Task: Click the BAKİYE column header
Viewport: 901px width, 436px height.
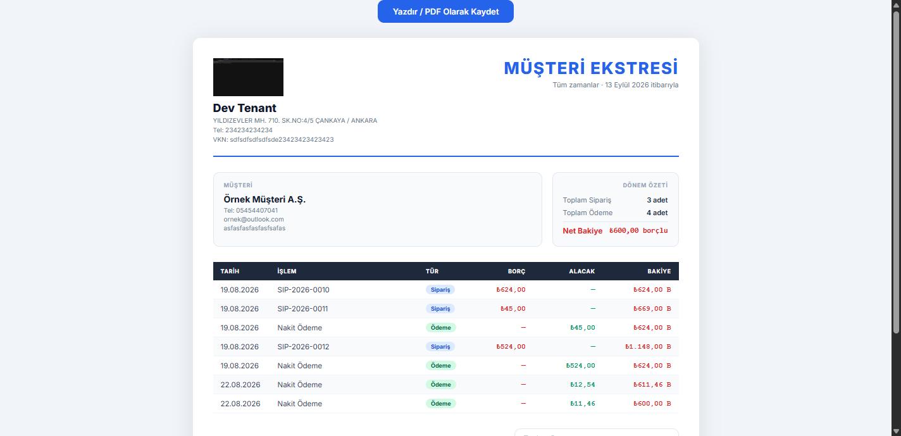Action: 659,271
